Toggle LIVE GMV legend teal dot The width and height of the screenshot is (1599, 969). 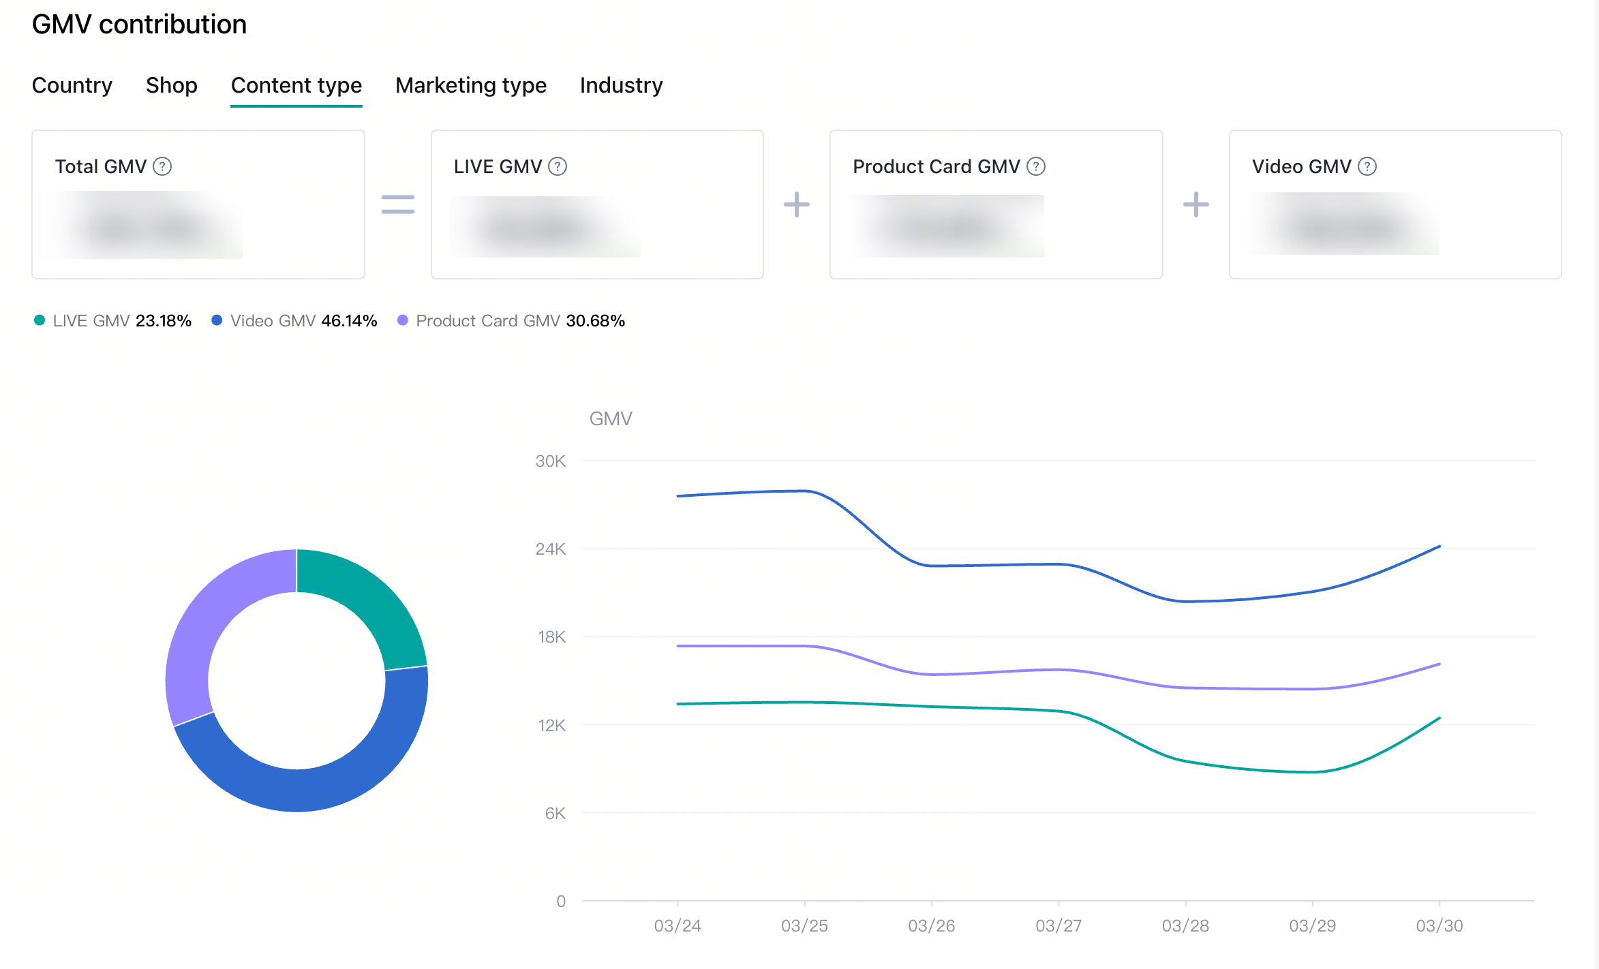[x=40, y=320]
